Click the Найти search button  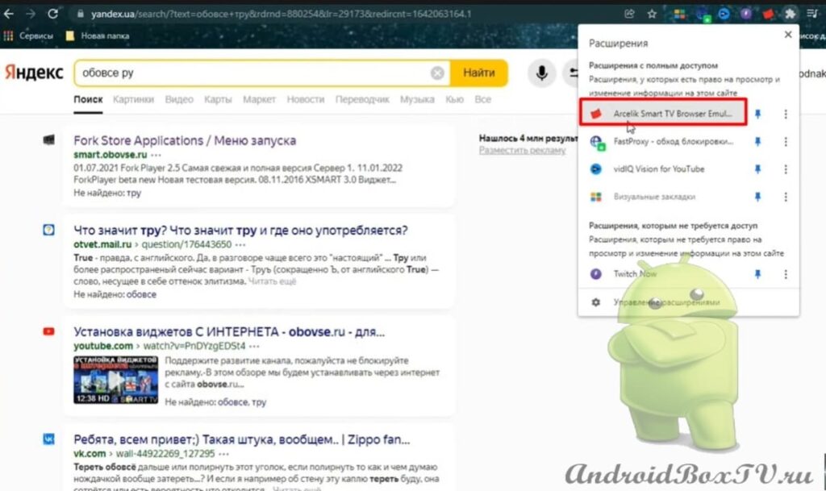point(479,73)
